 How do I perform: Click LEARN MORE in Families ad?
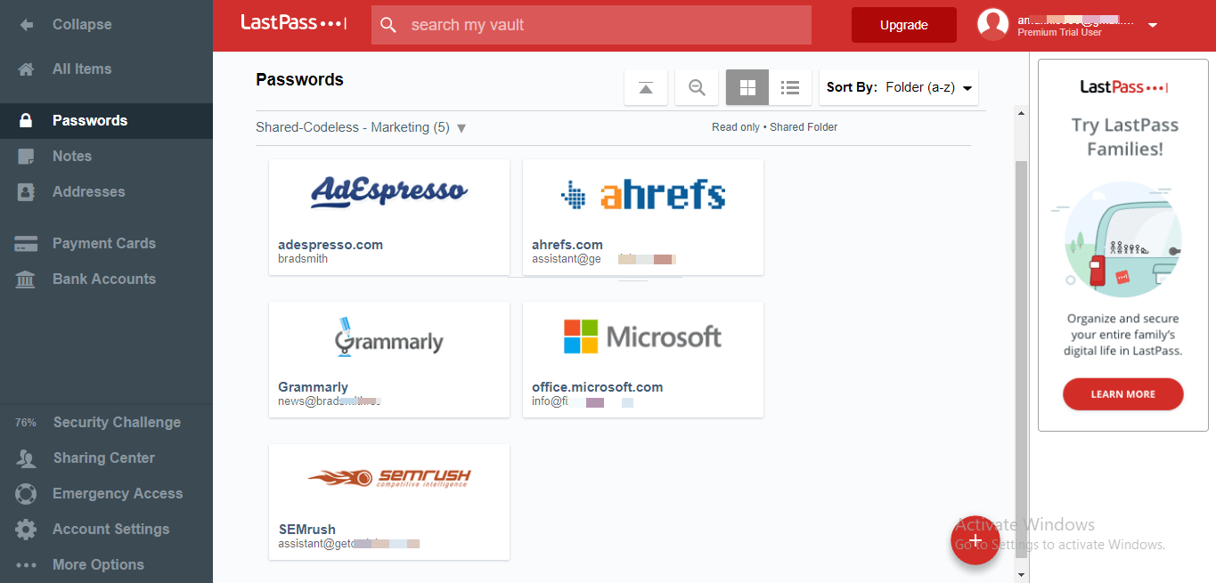pos(1122,394)
